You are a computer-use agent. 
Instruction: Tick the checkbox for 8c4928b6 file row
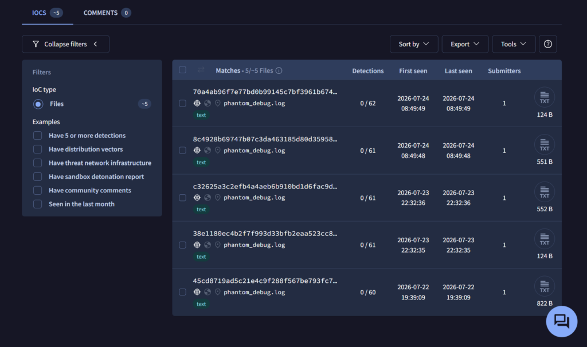(183, 151)
